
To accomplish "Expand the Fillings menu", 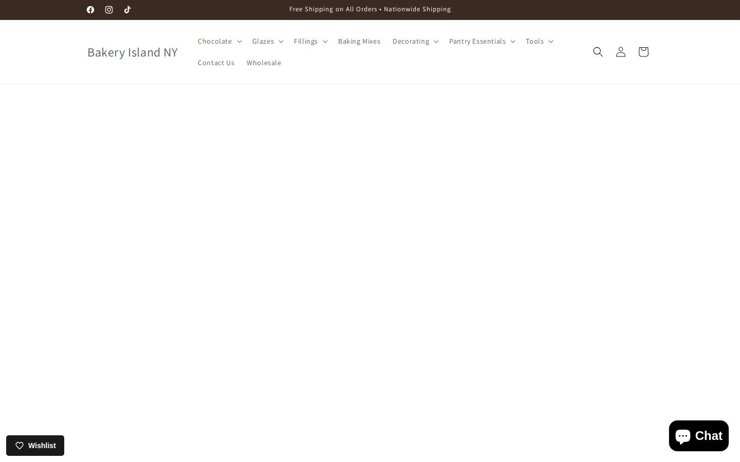I will tap(310, 41).
